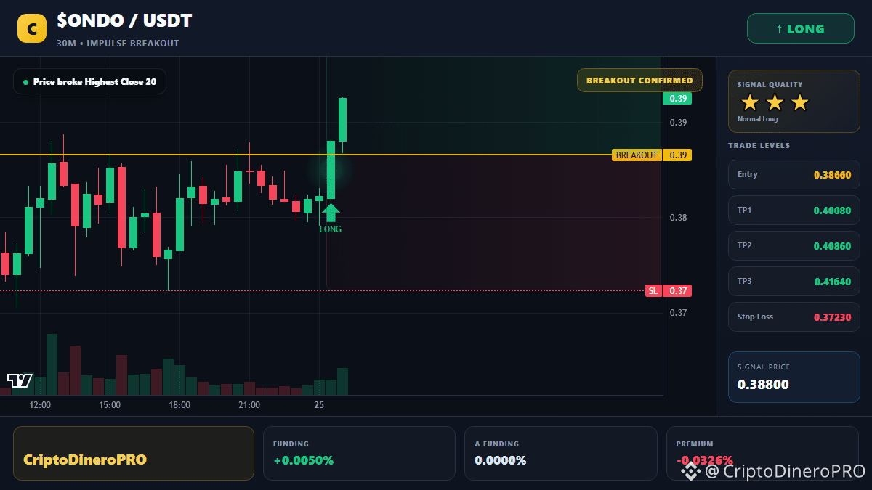Click the CriptoDineroPRO brand card
The image size is (872, 490).
tap(134, 453)
